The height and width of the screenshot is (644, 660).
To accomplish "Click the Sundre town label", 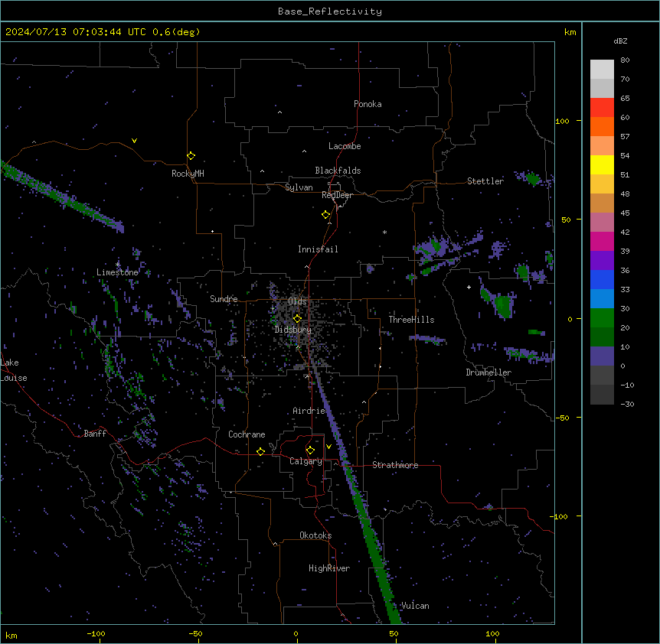I will pos(224,299).
